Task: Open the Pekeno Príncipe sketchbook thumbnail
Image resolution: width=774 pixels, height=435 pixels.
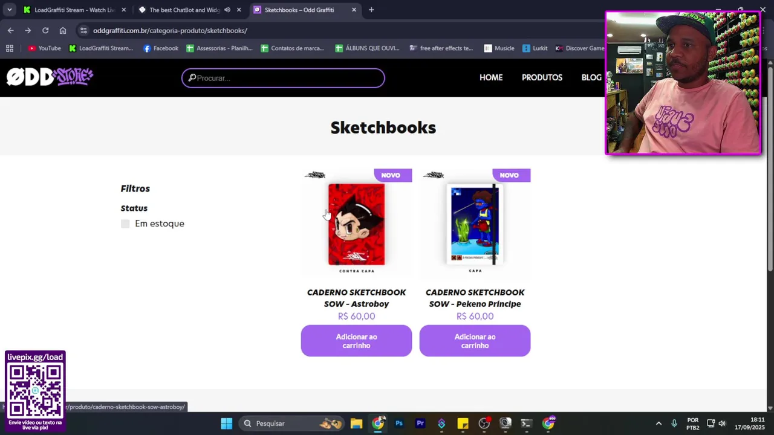Action: click(475, 224)
